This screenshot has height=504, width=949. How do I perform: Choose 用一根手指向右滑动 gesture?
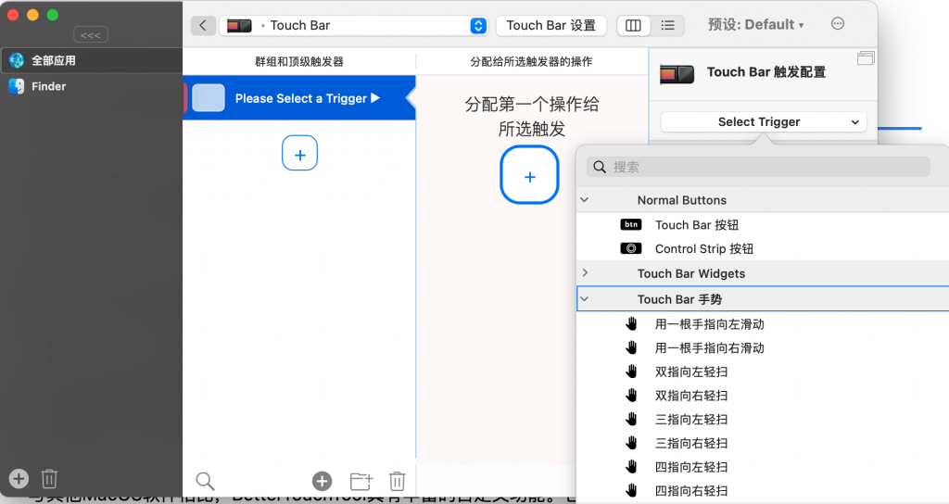click(709, 348)
